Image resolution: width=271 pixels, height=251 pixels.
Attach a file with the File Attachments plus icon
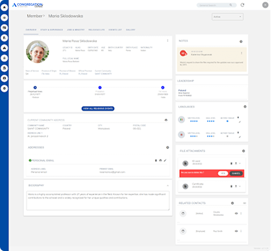click(x=244, y=151)
